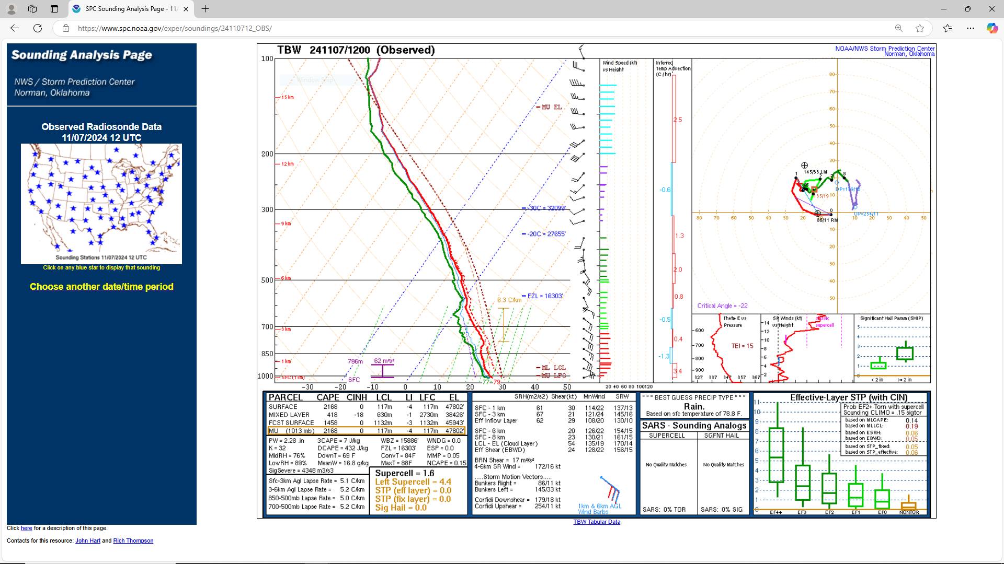The width and height of the screenshot is (1004, 564).
Task: Bookmark the page with the star icon
Action: click(x=920, y=28)
